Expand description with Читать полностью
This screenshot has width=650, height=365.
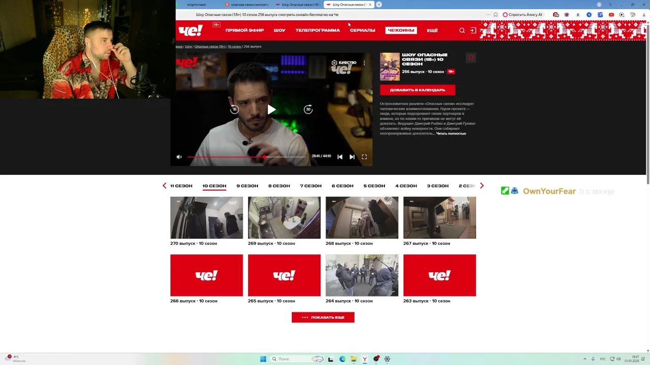(451, 133)
